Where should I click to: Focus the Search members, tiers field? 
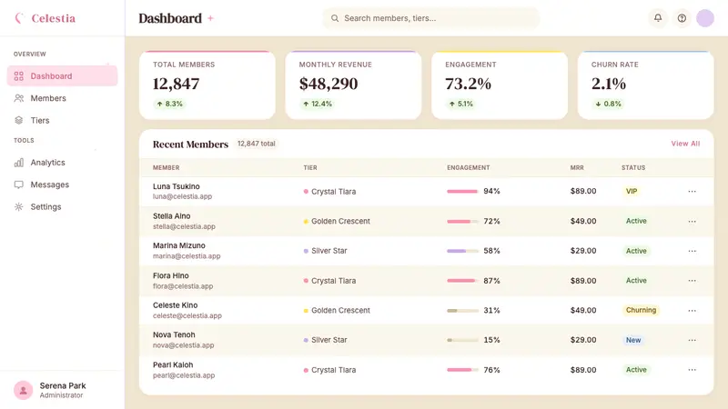pyautogui.click(x=430, y=18)
